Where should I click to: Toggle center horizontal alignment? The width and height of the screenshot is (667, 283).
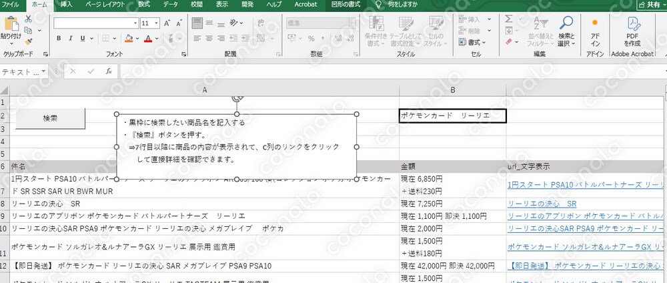[x=209, y=38]
